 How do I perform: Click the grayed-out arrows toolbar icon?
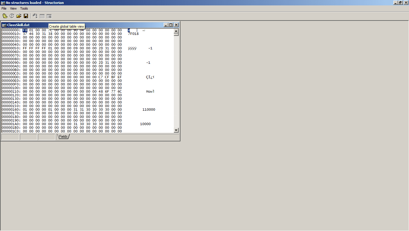point(35,16)
